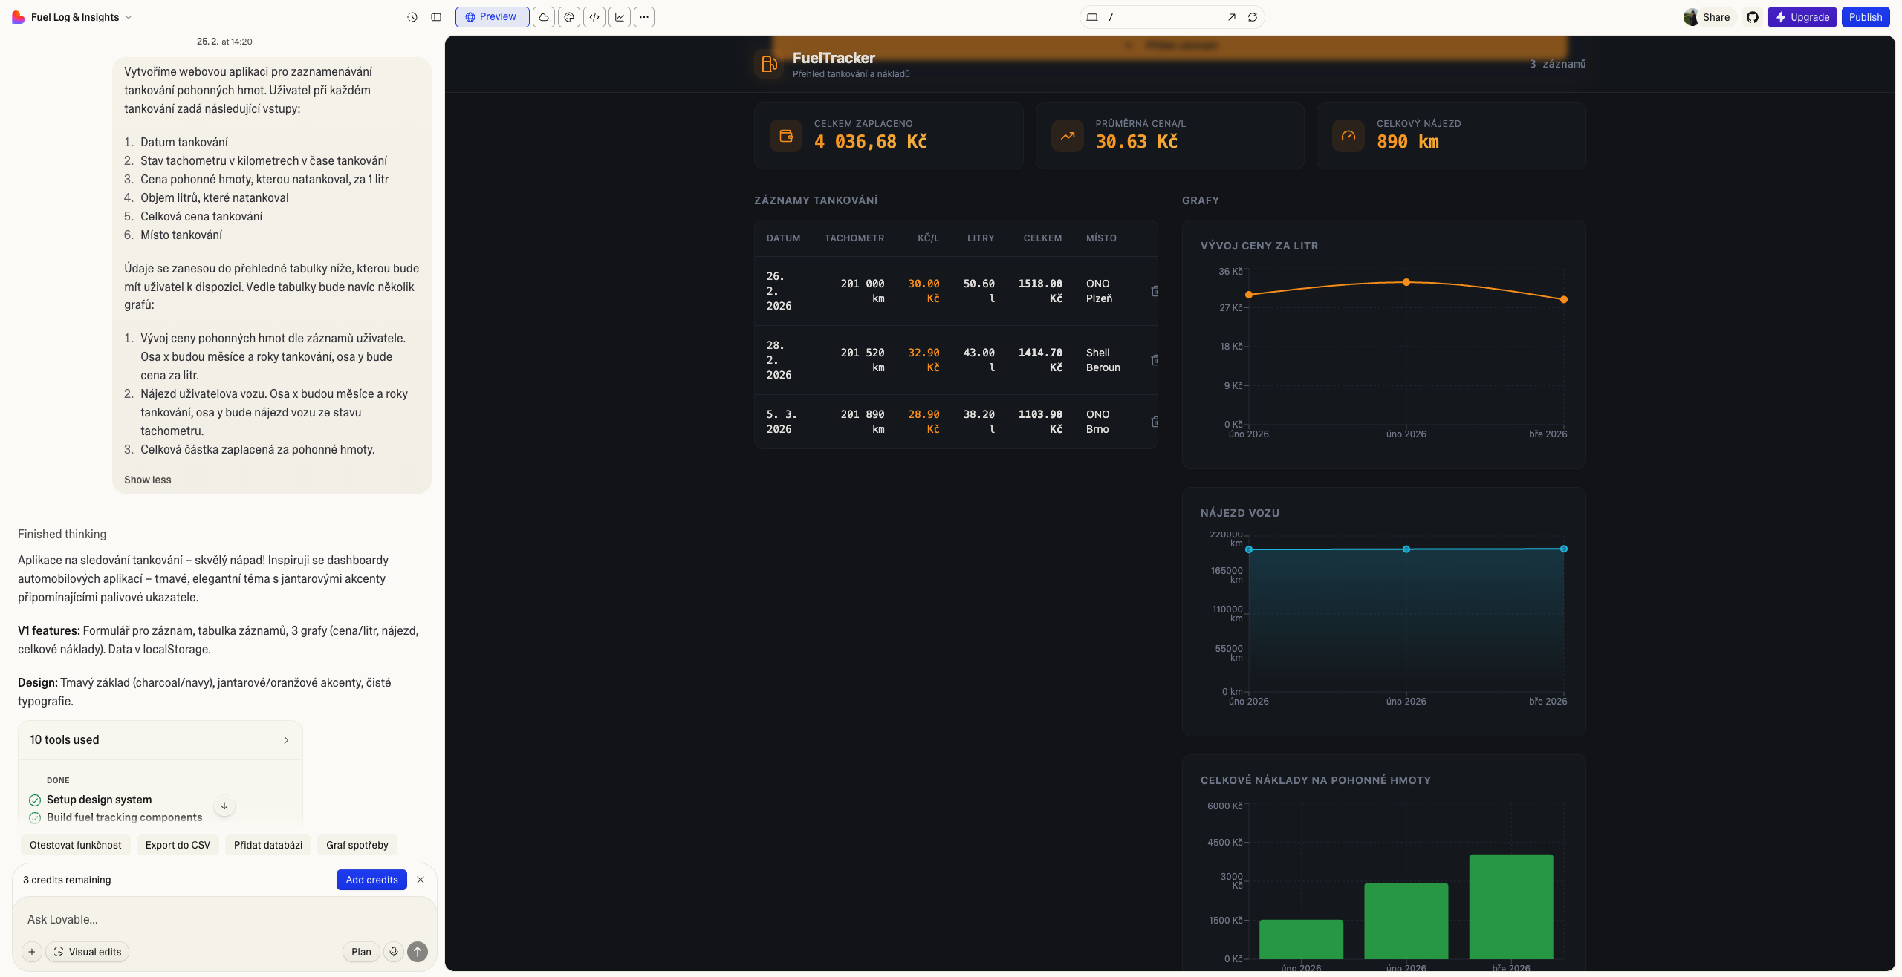Image resolution: width=1902 pixels, height=977 pixels.
Task: Open the analytics chart icon
Action: (x=620, y=17)
